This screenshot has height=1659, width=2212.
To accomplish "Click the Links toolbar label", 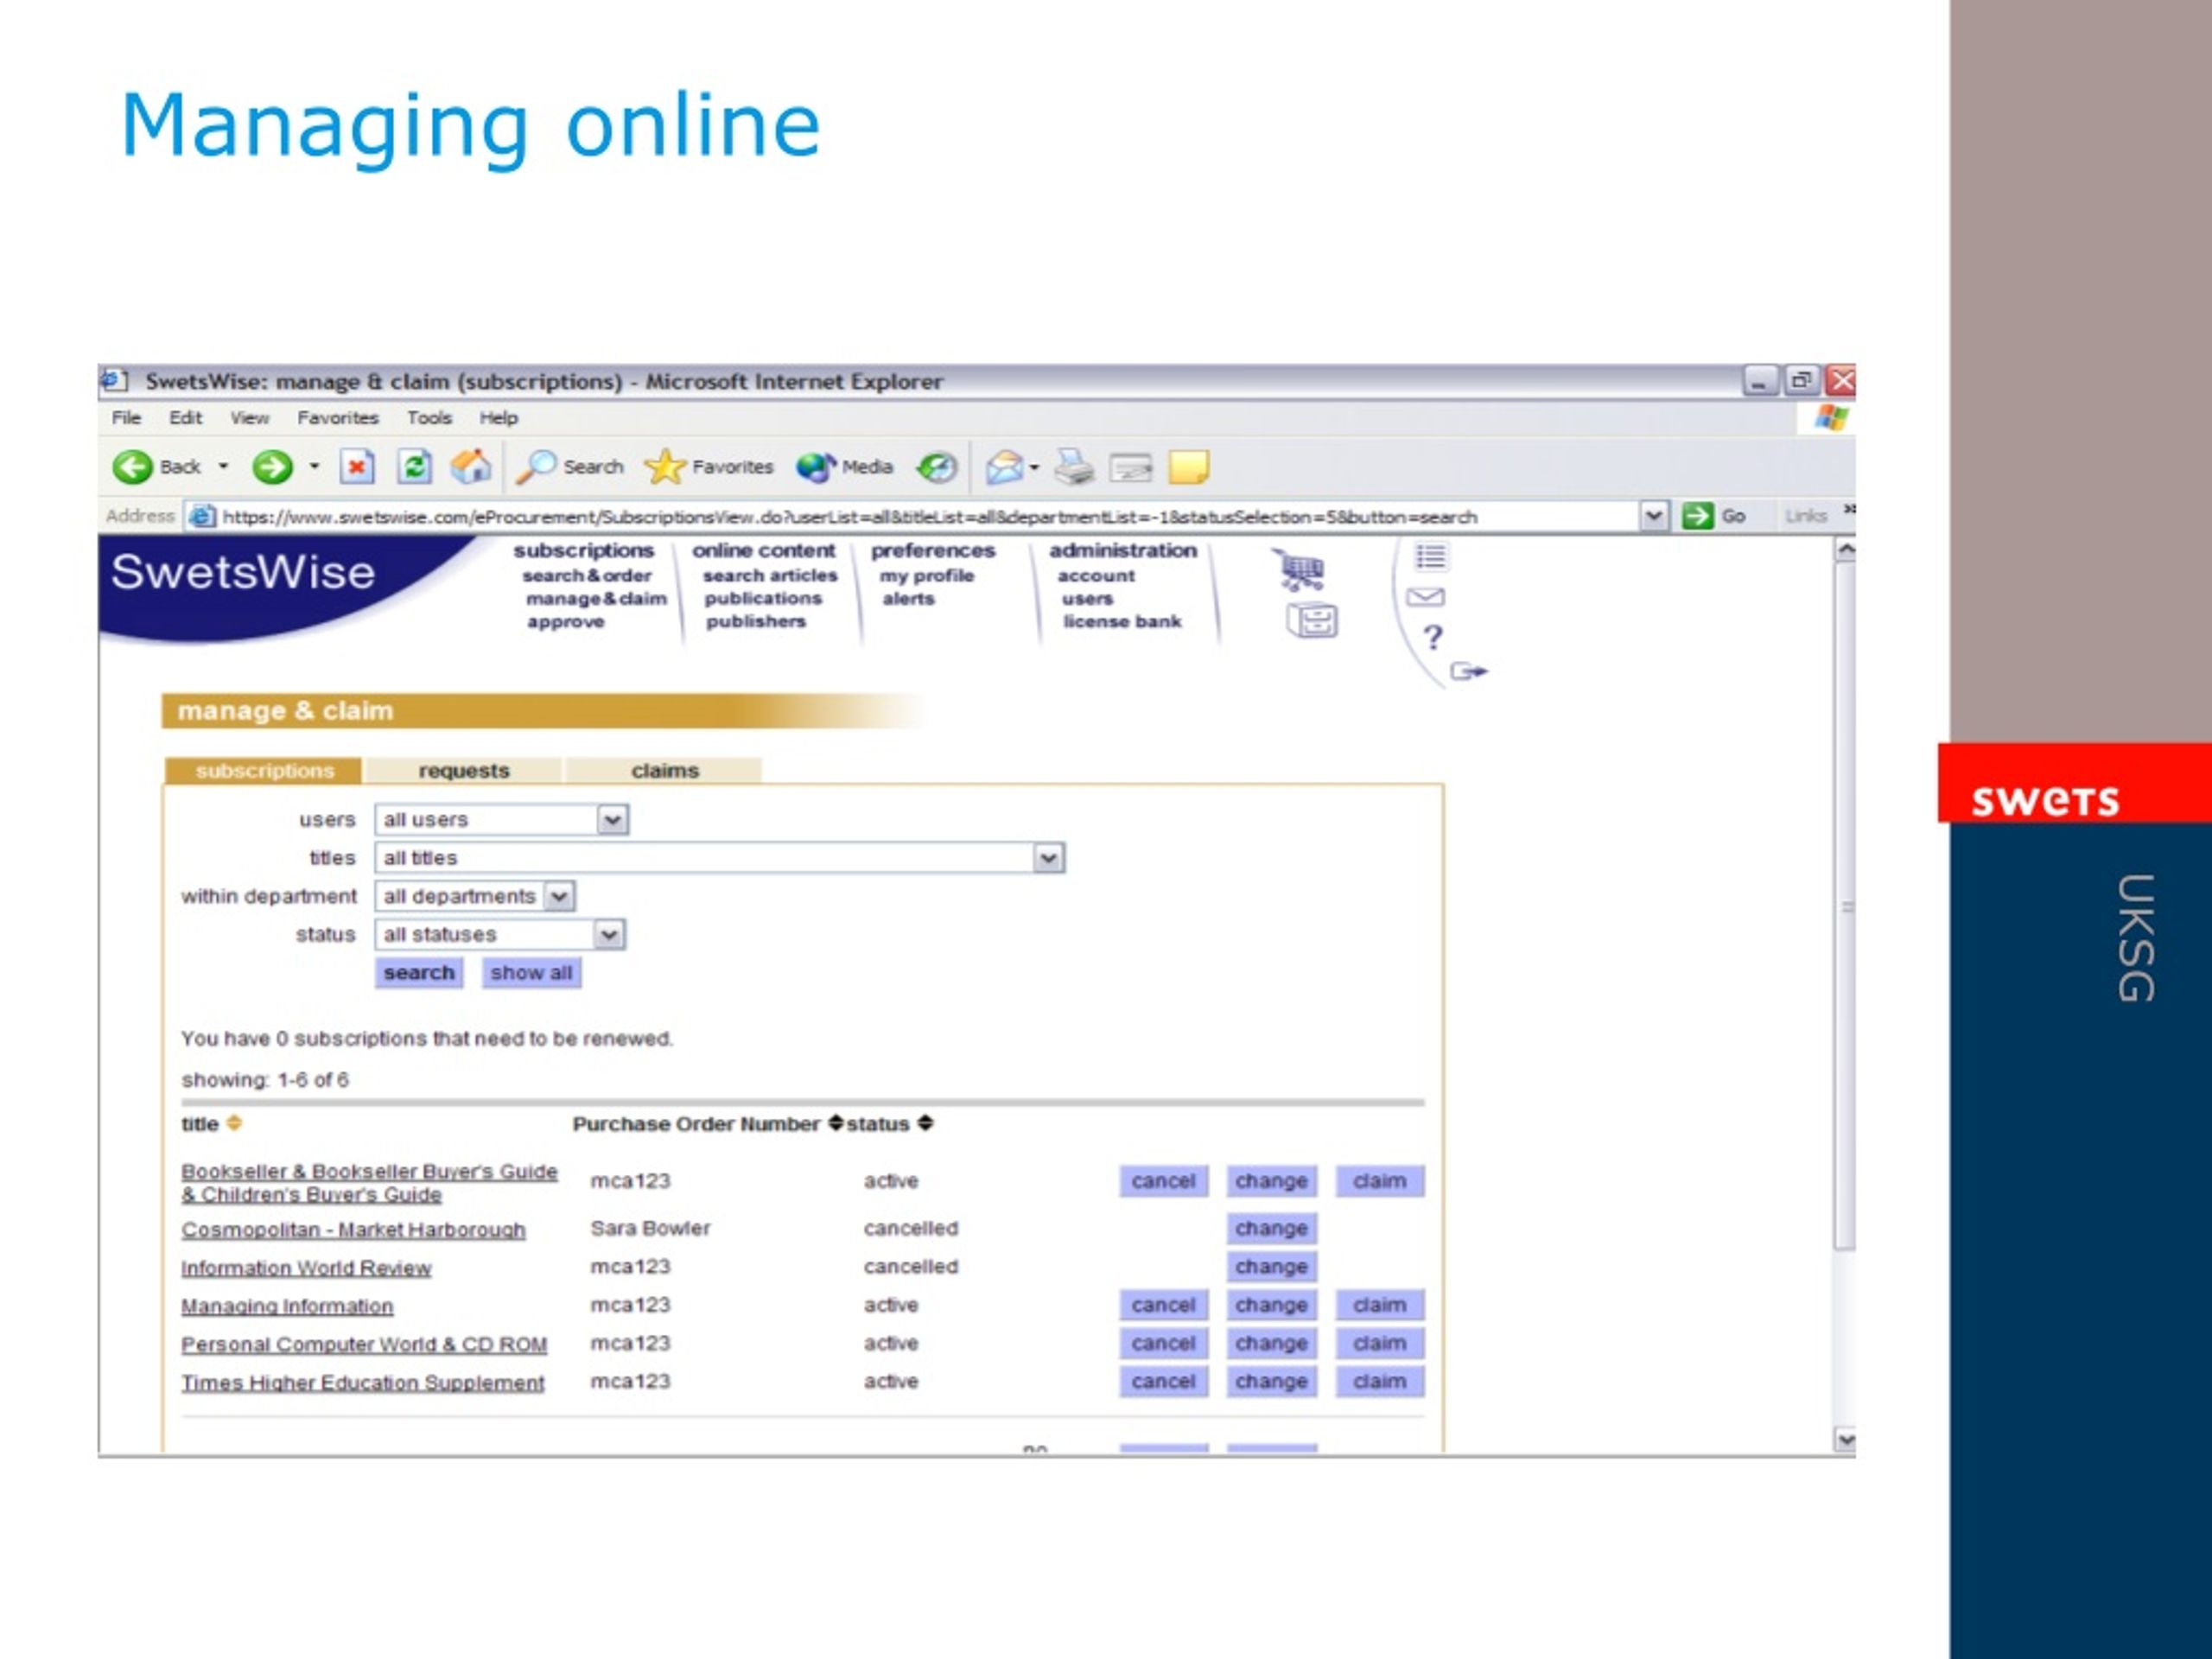I will (x=1806, y=516).
